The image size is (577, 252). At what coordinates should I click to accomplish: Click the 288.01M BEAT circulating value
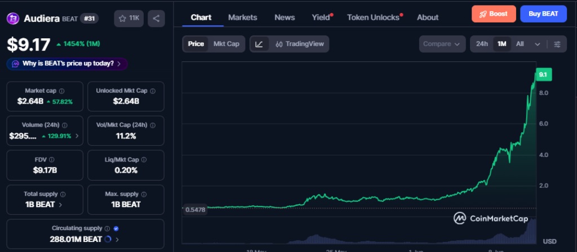point(76,239)
